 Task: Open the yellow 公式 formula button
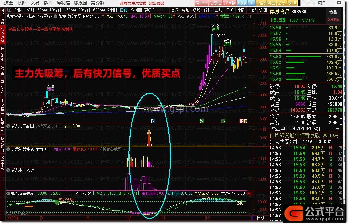(x=282, y=3)
